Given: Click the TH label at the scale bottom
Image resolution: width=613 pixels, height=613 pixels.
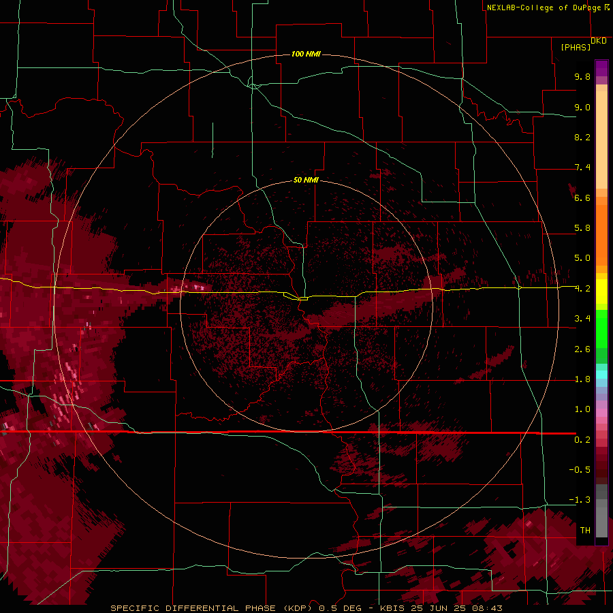Looking at the screenshot, I should click(585, 531).
